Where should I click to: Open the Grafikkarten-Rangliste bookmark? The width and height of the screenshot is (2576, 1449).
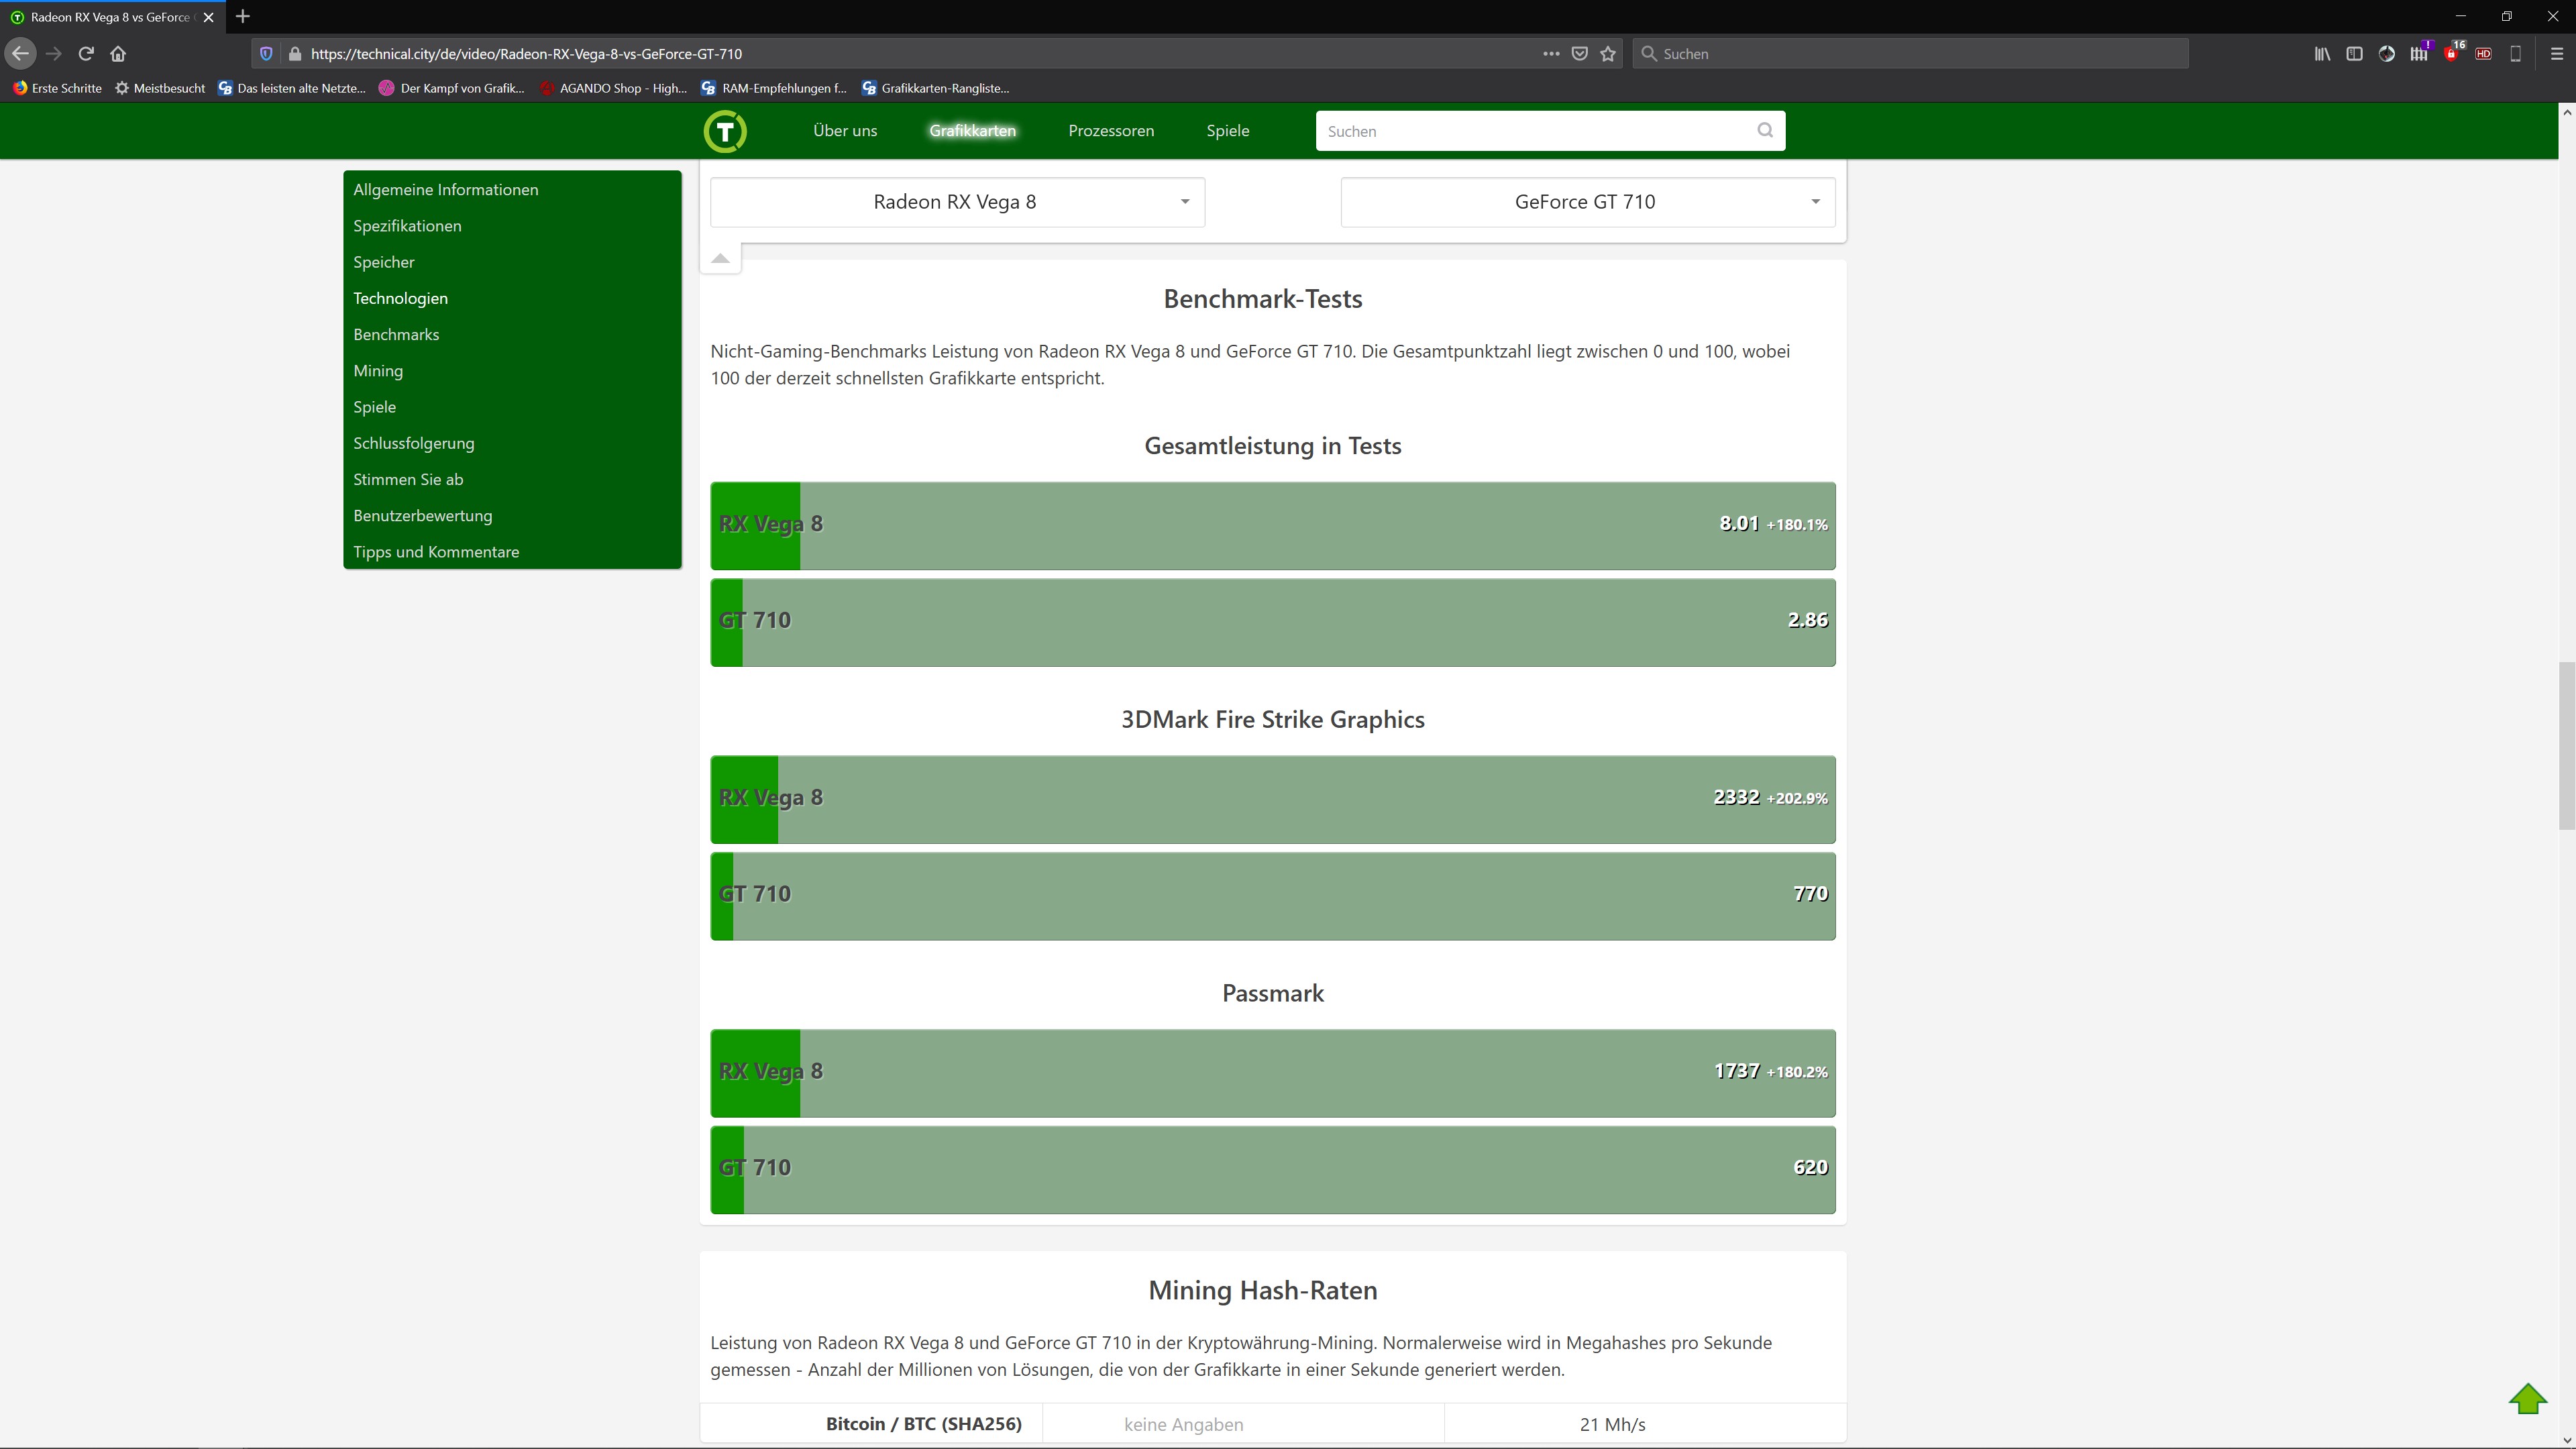pyautogui.click(x=935, y=88)
